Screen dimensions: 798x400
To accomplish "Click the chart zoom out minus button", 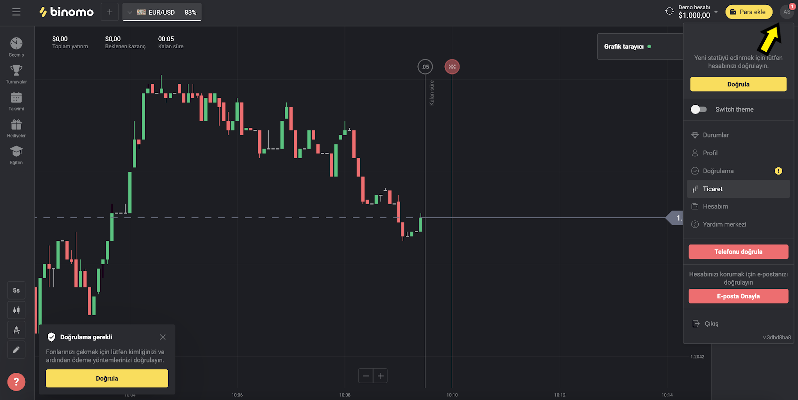I will click(366, 376).
